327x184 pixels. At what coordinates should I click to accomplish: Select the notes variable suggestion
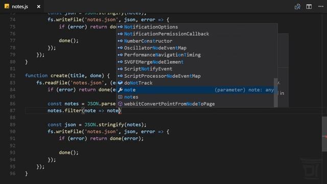[195, 97]
